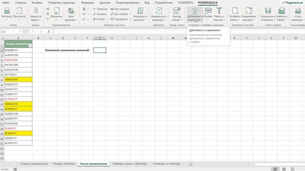The height and width of the screenshot is (171, 305).
Task: Open the Список уникальных sheet tab
Action: [x=34, y=164]
